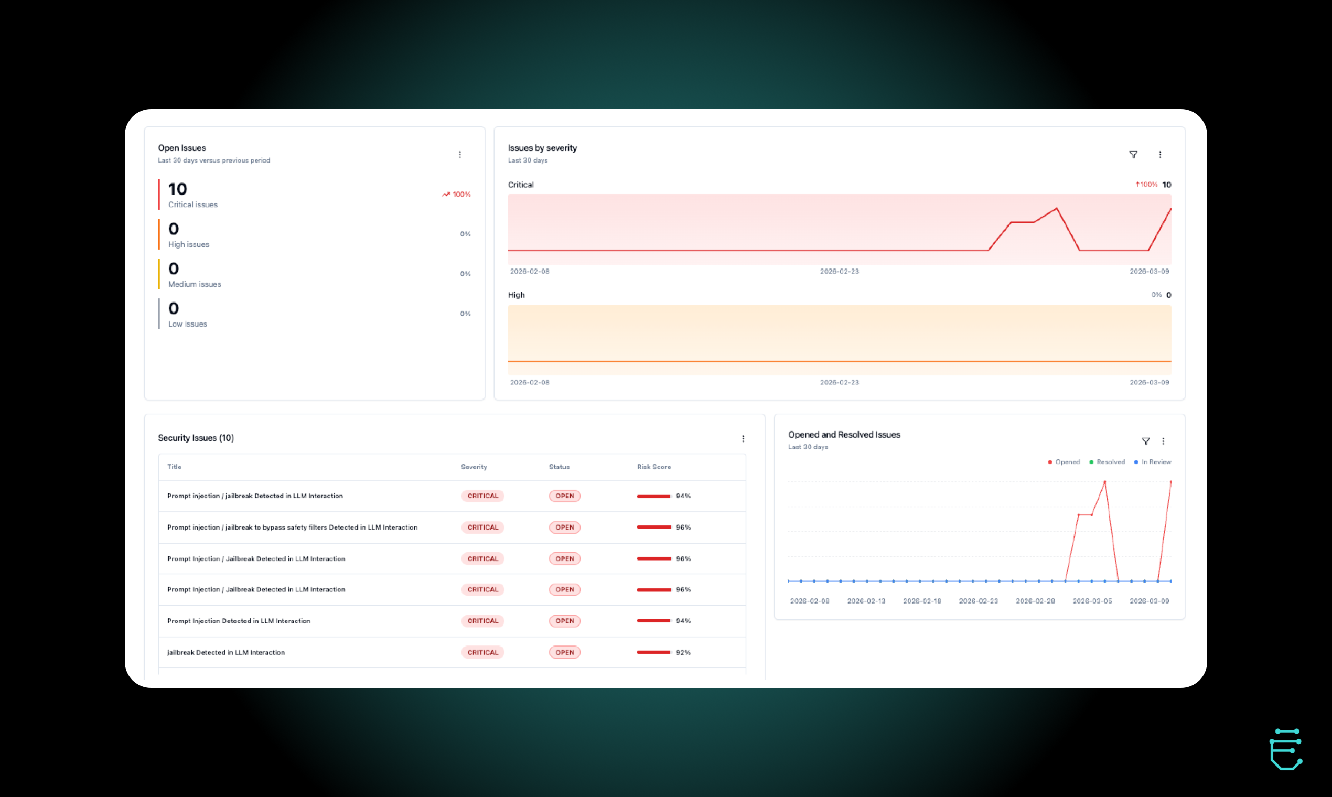Image resolution: width=1332 pixels, height=797 pixels.
Task: Sort table by the Status column header
Action: coord(559,467)
